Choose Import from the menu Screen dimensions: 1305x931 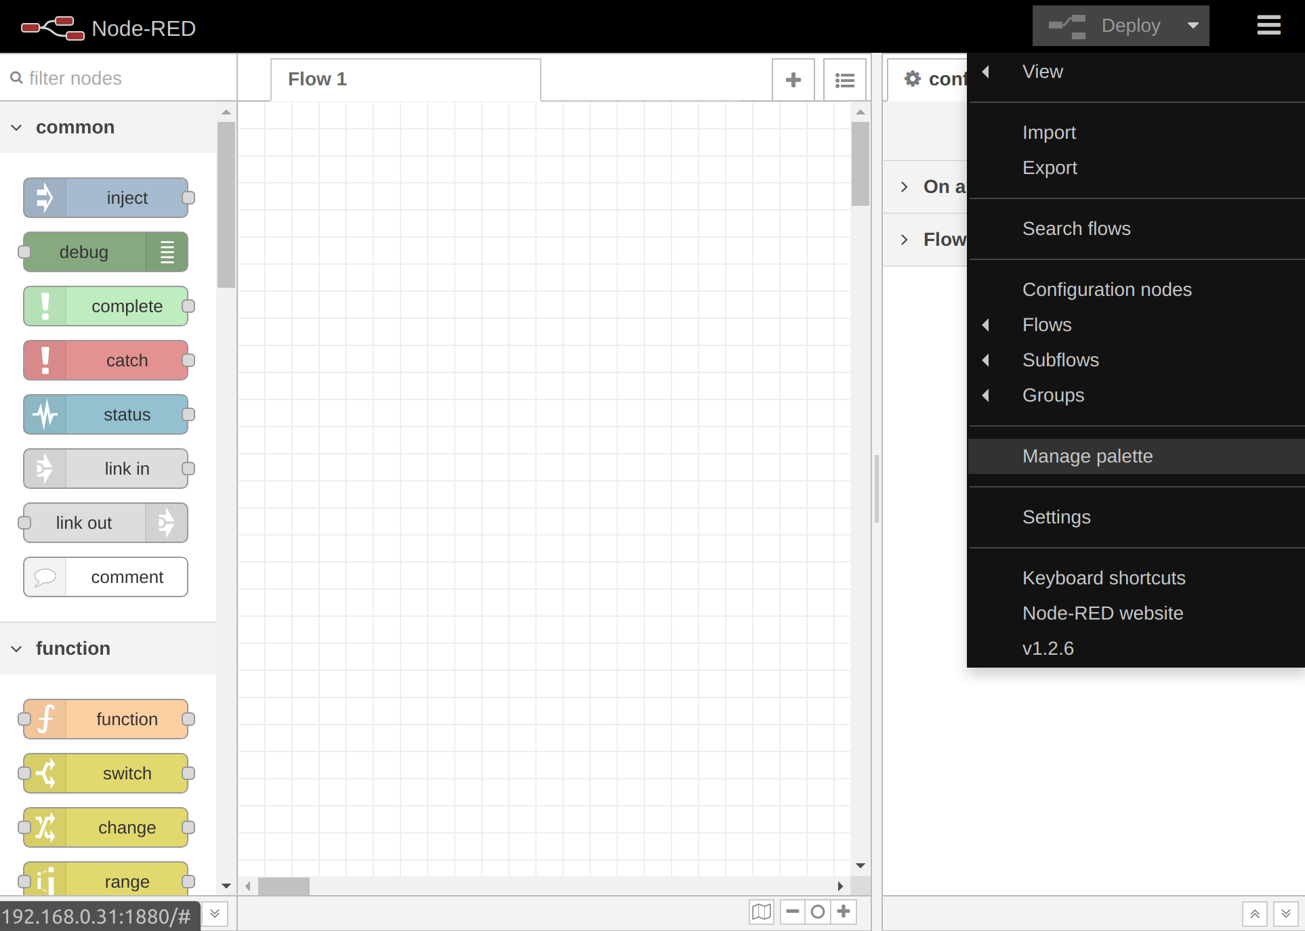coord(1137,133)
